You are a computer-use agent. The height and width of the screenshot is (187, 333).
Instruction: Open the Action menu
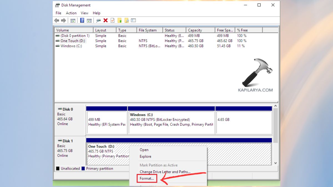click(x=71, y=13)
